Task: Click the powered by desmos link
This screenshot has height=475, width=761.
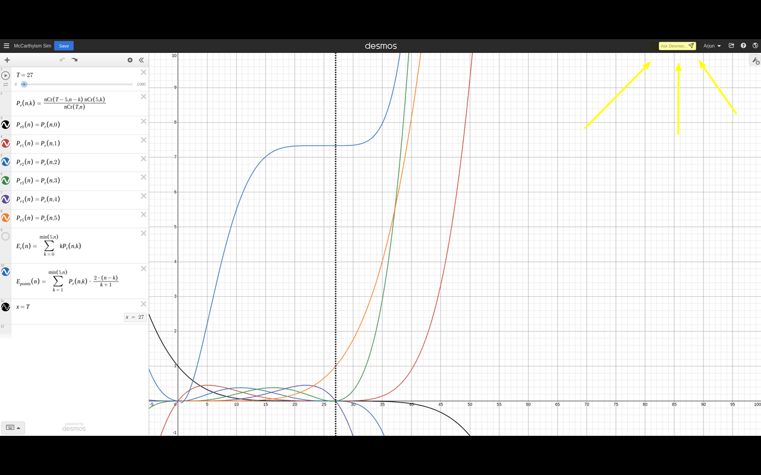Action: pyautogui.click(x=74, y=427)
